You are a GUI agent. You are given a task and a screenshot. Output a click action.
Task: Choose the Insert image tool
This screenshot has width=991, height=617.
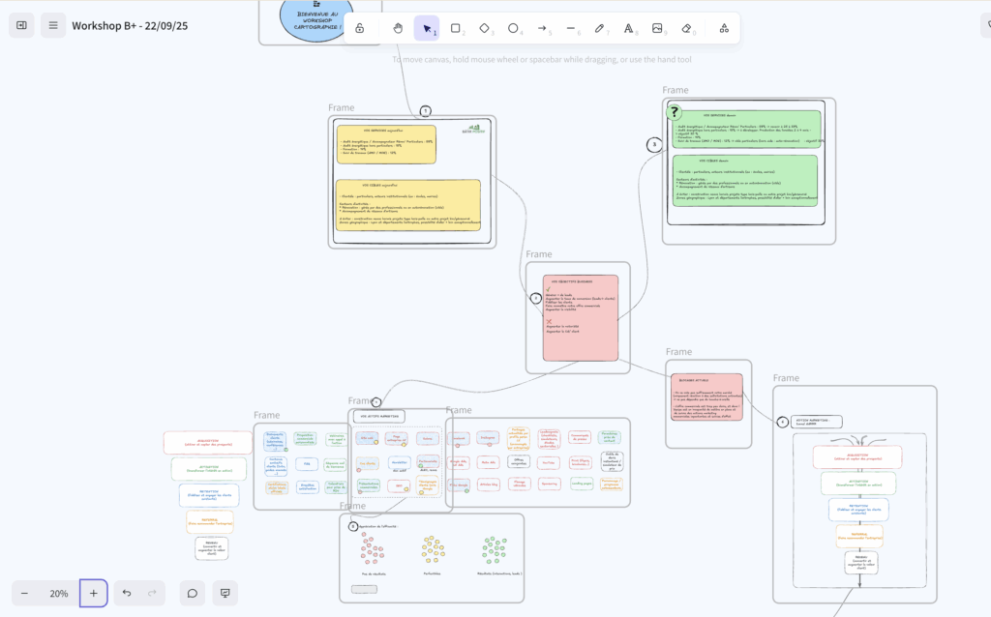coord(657,29)
